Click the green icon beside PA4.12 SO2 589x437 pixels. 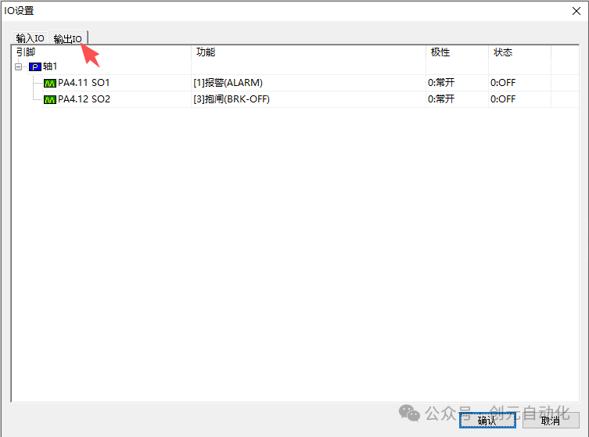50,99
